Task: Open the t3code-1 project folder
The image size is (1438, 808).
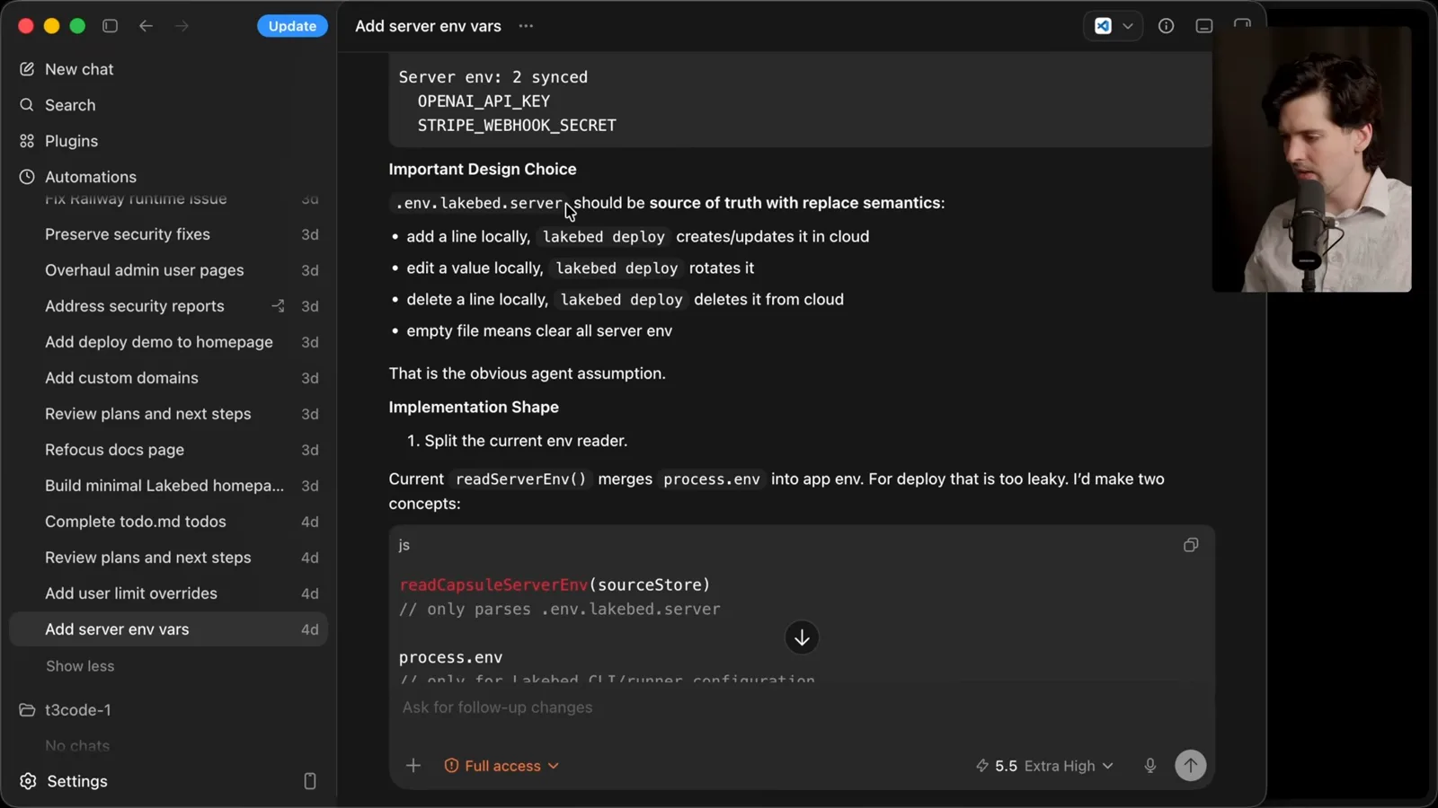Action: coord(168,710)
